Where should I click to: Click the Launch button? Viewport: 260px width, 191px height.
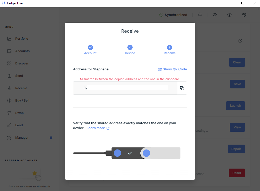[x=235, y=106]
